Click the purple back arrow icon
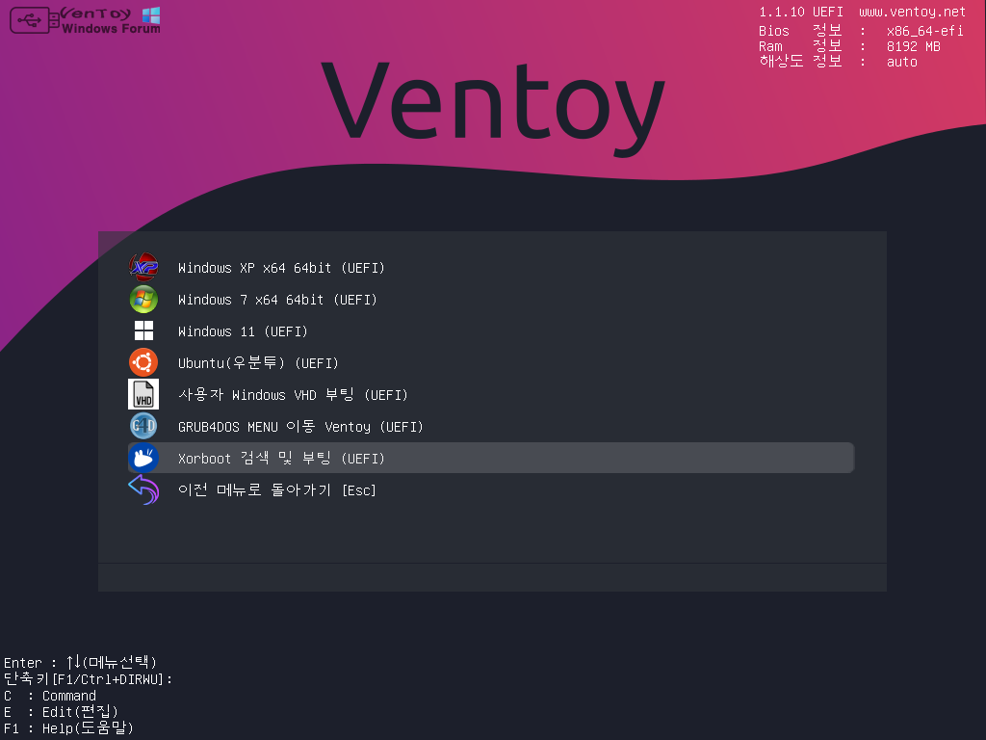 pyautogui.click(x=143, y=489)
